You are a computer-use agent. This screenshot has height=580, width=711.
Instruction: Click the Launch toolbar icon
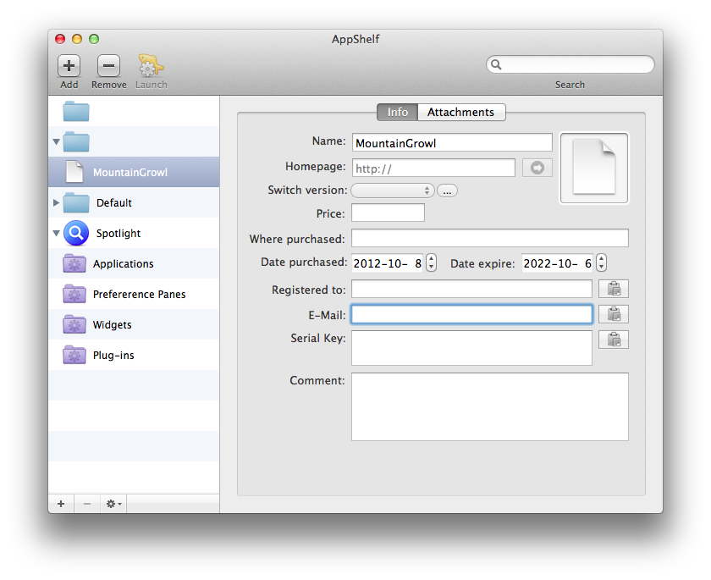pos(151,66)
